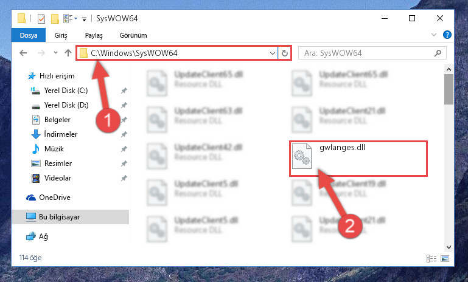Switch to the Görünüm tab
Image resolution: width=468 pixels, height=282 pixels.
[x=133, y=35]
